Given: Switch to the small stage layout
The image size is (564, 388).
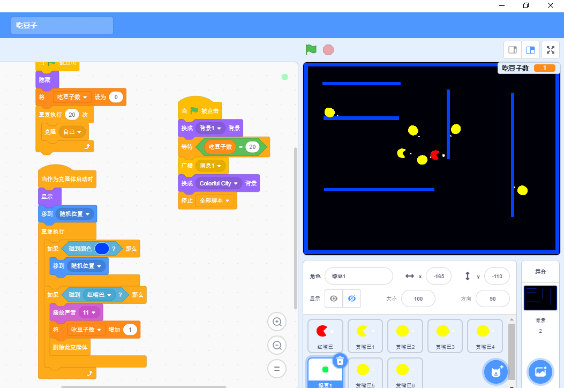Looking at the screenshot, I should pyautogui.click(x=513, y=50).
